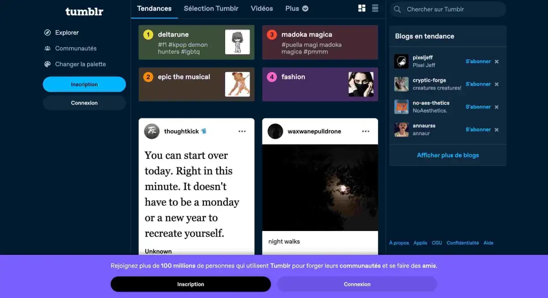The image size is (548, 298).
Task: Open the madoka magica trend title
Action: 307,35
